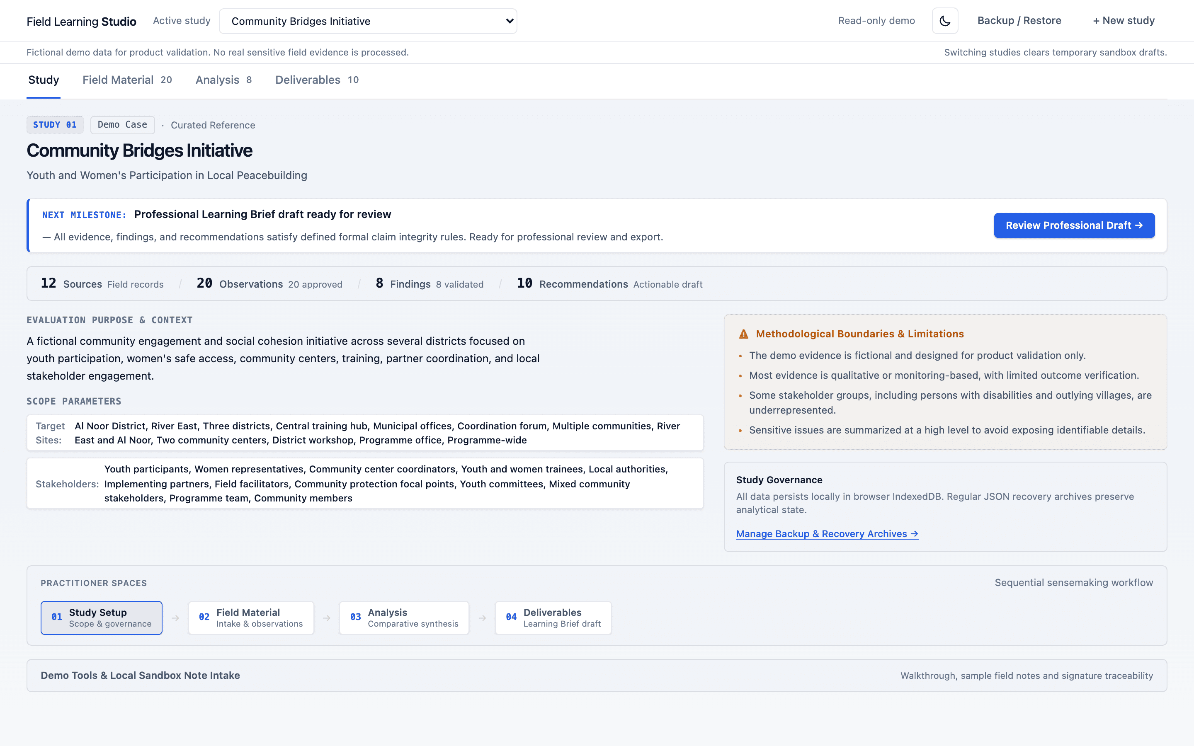
Task: Select the 03 Analysis space card
Action: pos(403,618)
